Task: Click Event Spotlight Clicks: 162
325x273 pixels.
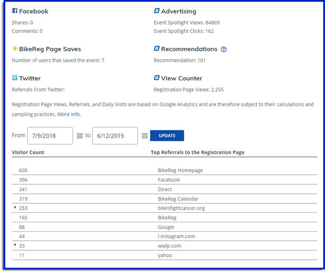Action: click(x=184, y=31)
